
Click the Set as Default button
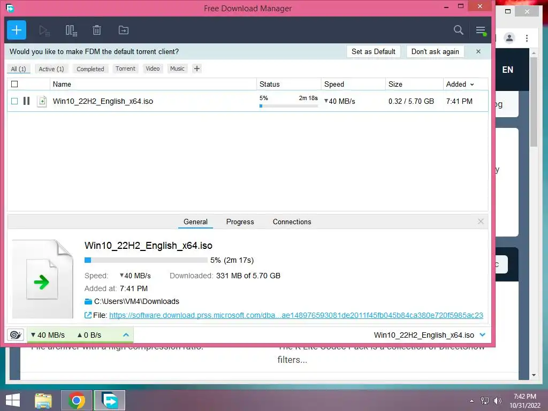coord(373,51)
